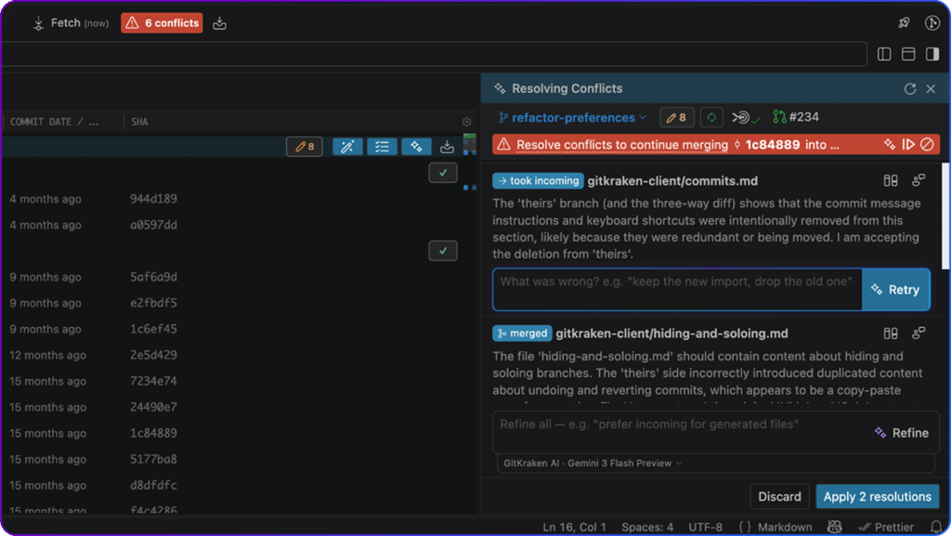Open the GitKraken compass icon at top right

(x=932, y=23)
